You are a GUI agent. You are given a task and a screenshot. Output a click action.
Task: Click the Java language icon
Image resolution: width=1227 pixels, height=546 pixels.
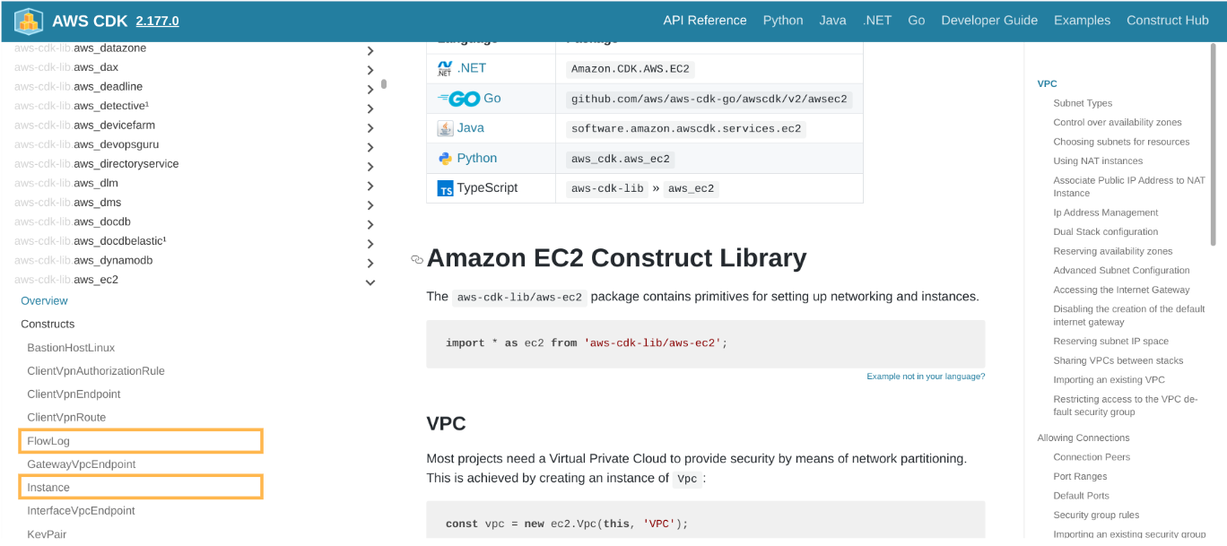pos(445,128)
